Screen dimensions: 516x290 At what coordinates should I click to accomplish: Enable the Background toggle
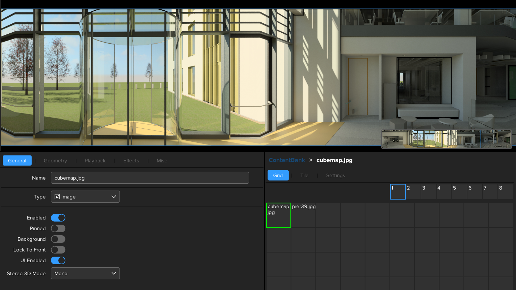(x=58, y=239)
